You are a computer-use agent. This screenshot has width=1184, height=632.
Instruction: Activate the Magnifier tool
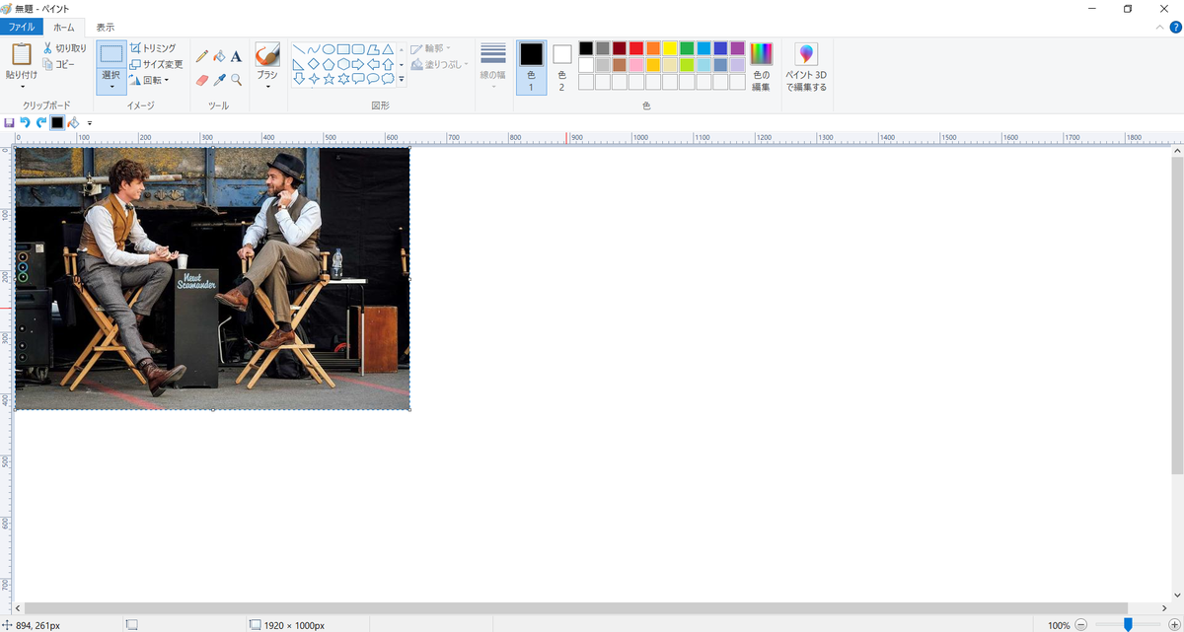coord(235,80)
